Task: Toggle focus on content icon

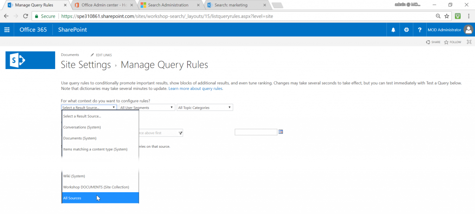Action: pyautogui.click(x=469, y=42)
